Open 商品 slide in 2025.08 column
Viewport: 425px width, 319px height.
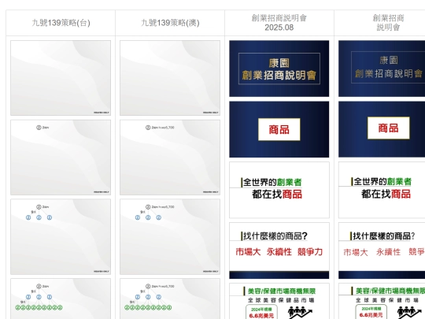279,129
